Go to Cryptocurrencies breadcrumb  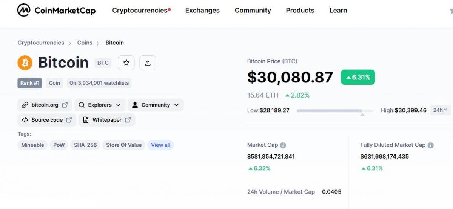[x=41, y=43]
